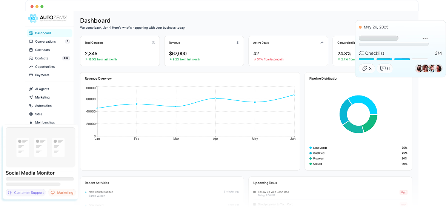Open the Opportunities sidebar item
This screenshot has height=208, width=446.
(x=45, y=67)
